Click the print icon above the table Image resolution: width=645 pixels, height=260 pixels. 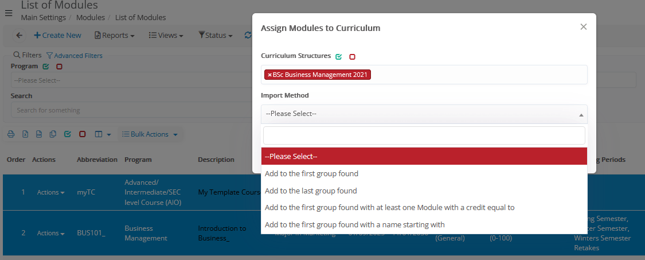pos(11,134)
